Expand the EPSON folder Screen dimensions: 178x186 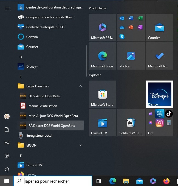pyautogui.click(x=50, y=145)
